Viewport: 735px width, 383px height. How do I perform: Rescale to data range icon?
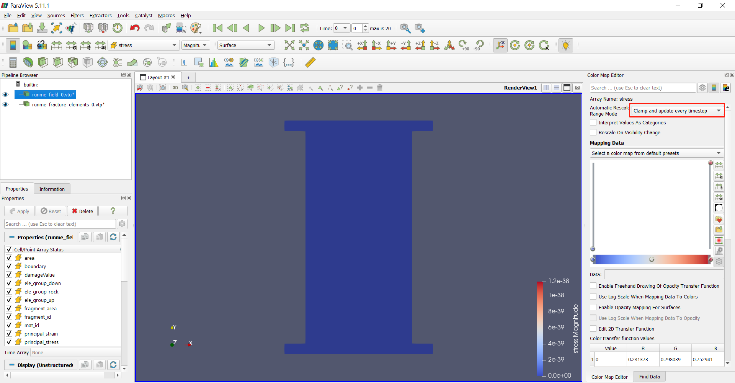pyautogui.click(x=57, y=45)
